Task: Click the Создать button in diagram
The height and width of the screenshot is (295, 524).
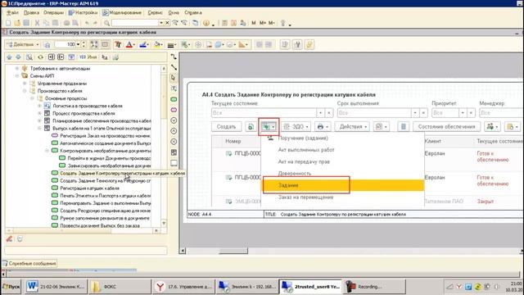Action: (226, 127)
